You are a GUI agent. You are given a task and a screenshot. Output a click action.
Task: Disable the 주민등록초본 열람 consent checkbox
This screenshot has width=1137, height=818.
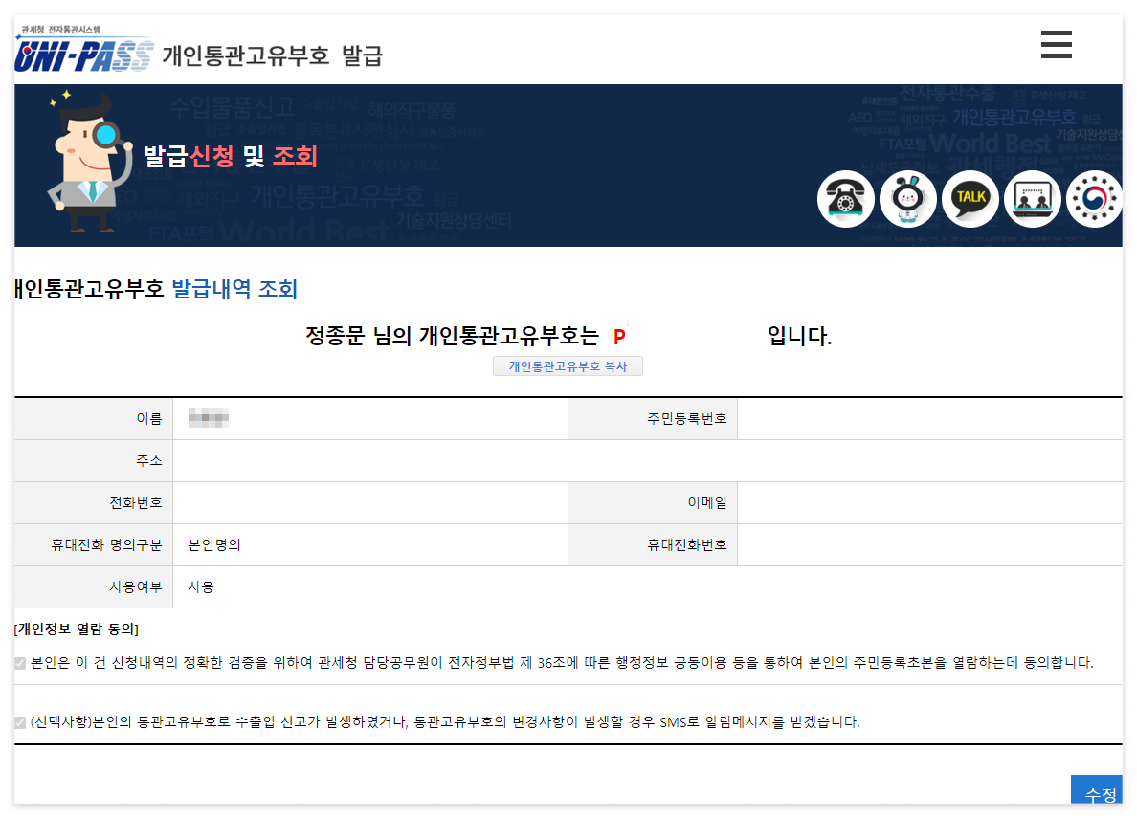point(19,662)
